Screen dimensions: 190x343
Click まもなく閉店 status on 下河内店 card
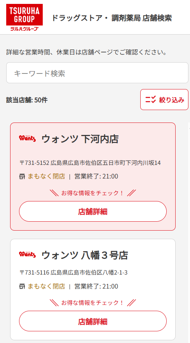click(46, 176)
